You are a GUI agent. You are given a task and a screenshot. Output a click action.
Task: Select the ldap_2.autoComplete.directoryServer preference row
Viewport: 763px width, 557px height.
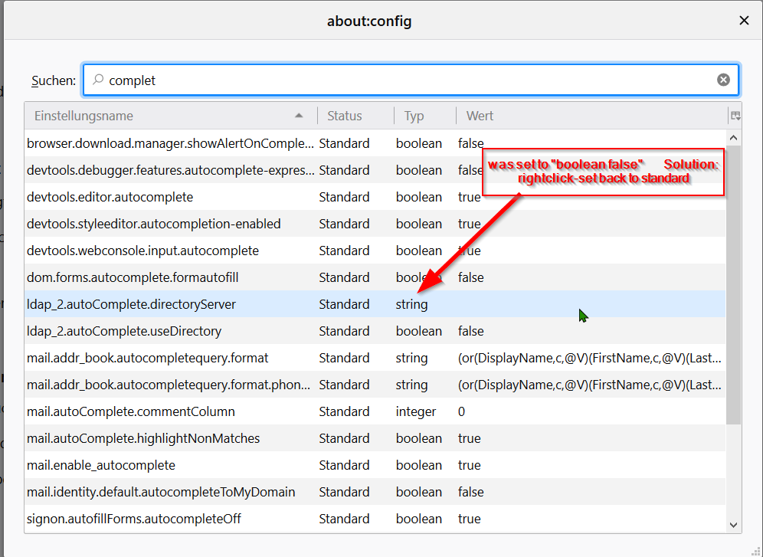[131, 304]
